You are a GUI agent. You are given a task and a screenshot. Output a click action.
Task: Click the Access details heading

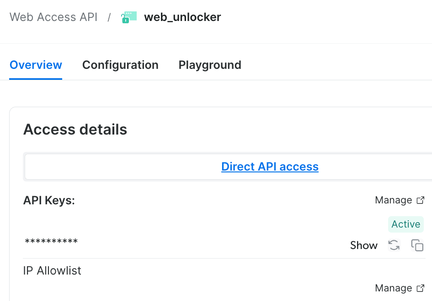coord(75,129)
